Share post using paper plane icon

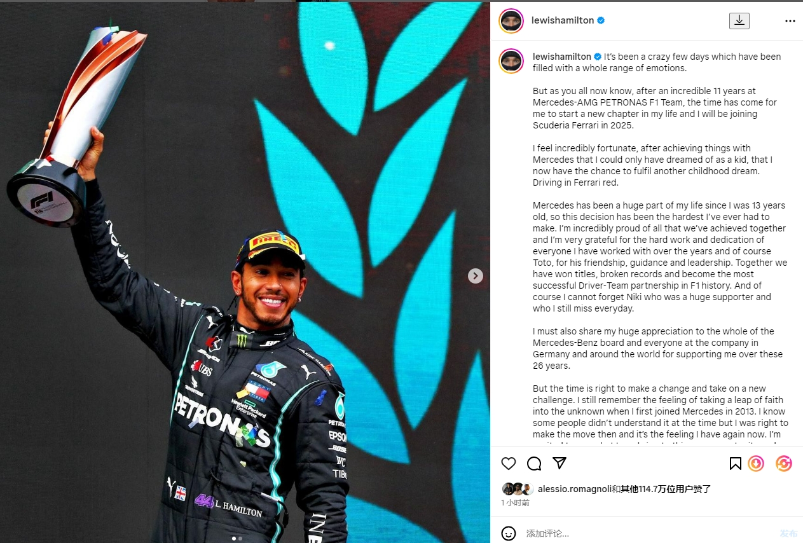tap(559, 464)
